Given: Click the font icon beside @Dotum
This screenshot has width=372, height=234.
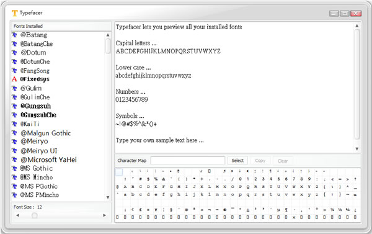Looking at the screenshot, I should (x=14, y=53).
